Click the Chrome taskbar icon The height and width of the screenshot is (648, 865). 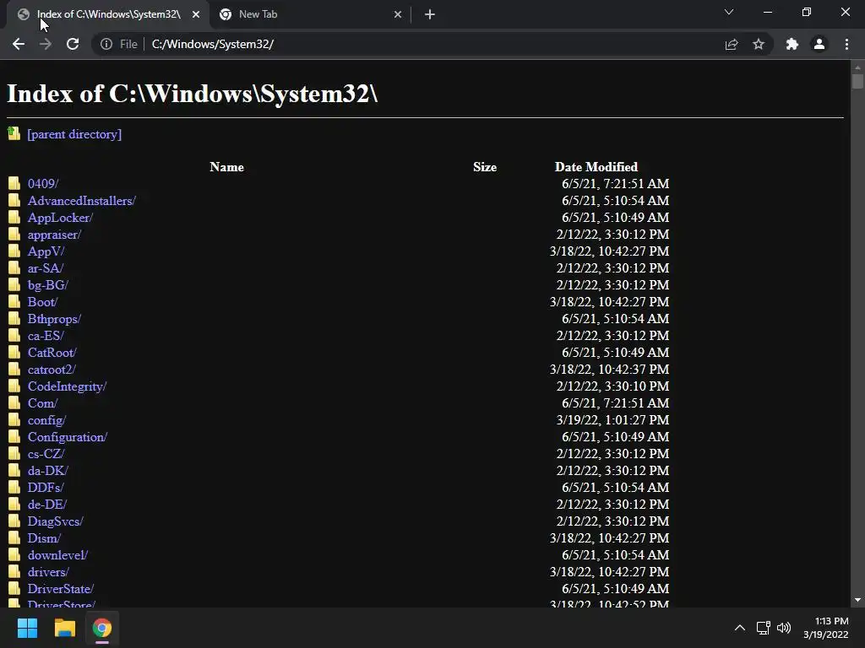[x=102, y=628]
